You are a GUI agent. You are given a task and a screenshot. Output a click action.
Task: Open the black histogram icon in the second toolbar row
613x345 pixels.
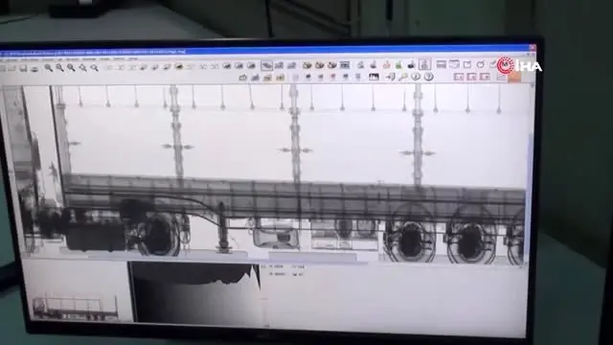374,77
